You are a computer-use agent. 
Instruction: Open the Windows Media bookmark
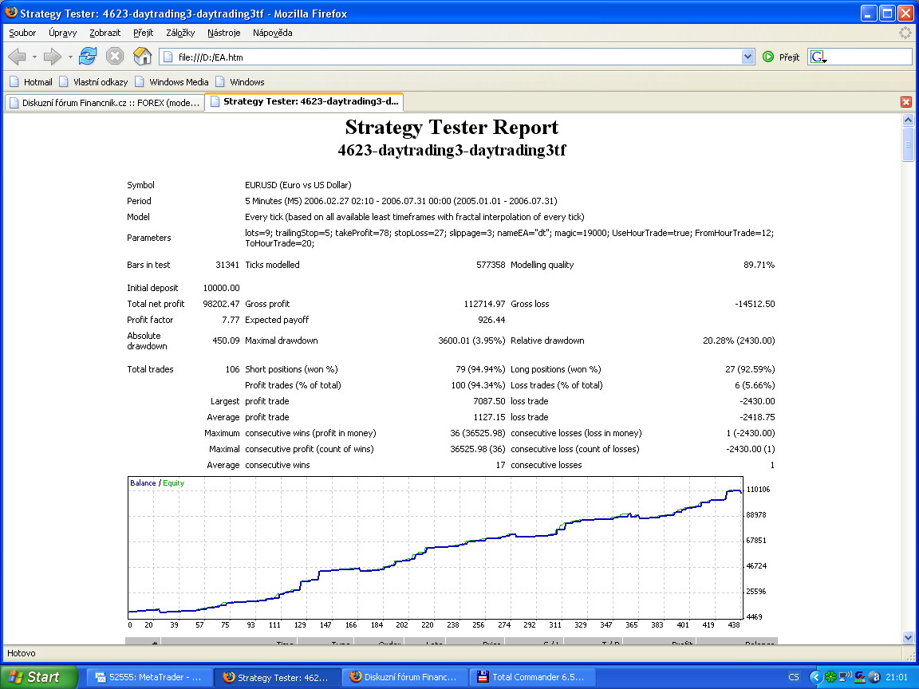(172, 81)
